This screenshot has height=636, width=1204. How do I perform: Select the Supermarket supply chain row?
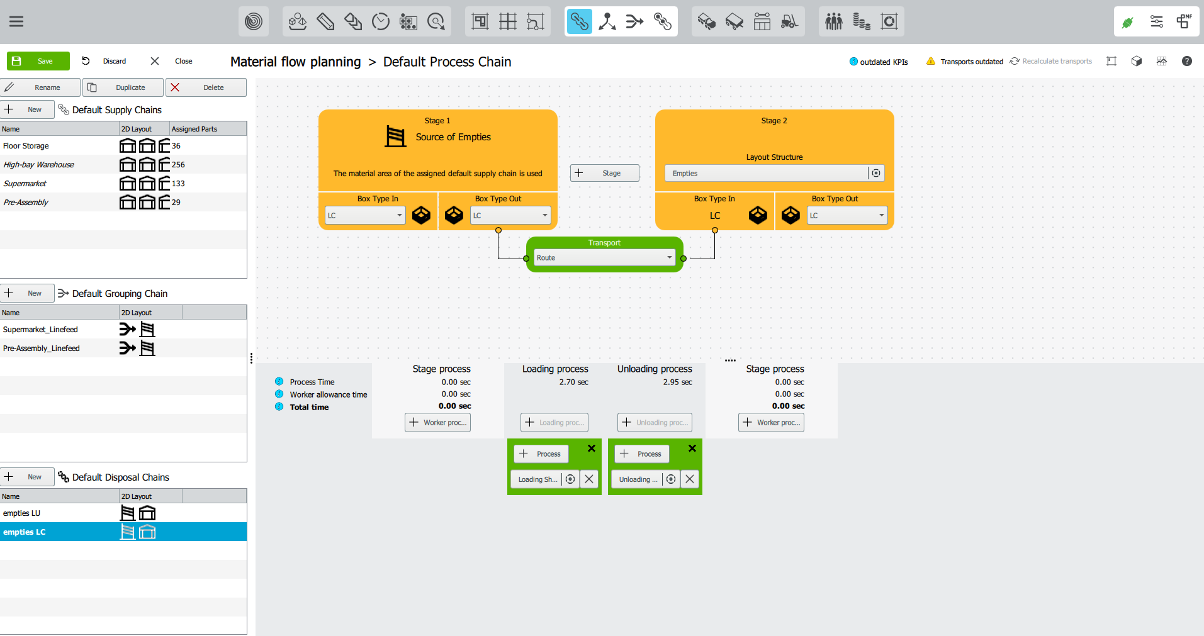[x=123, y=183]
